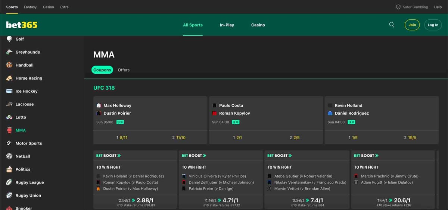Bet on Paulo Costa at 2/1
Image resolution: width=448 pixels, height=210 pixels.
tap(237, 137)
